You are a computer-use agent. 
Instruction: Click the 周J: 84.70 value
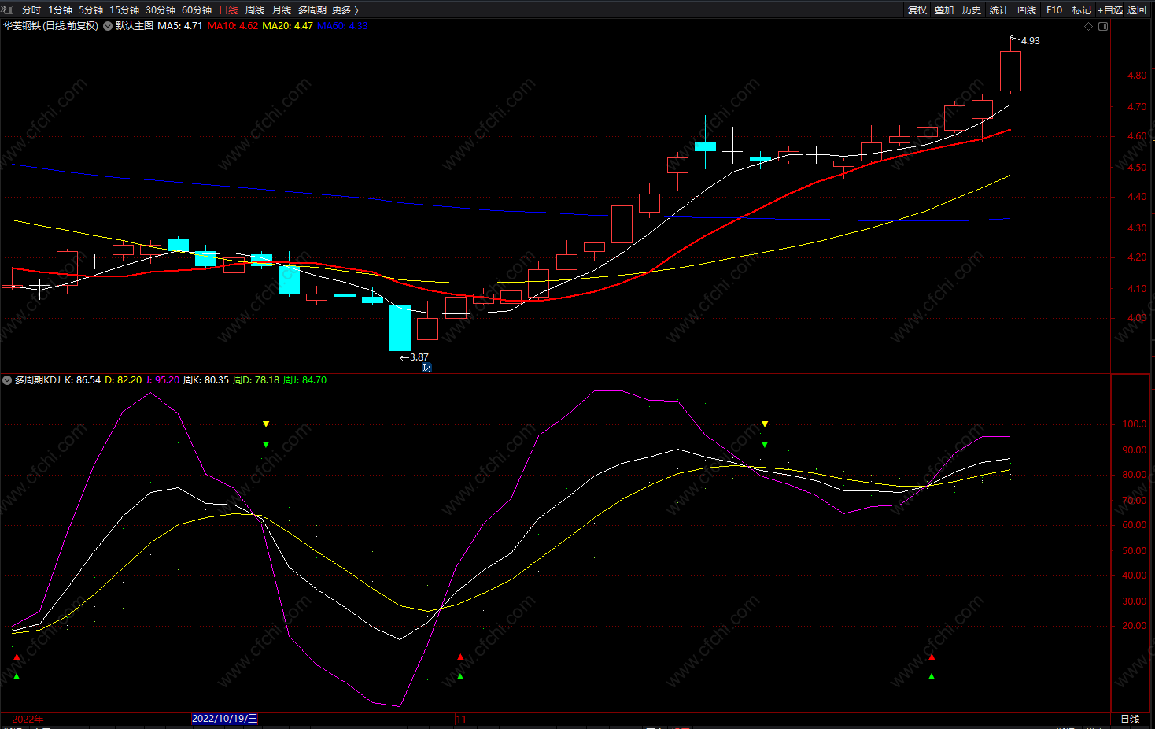pyautogui.click(x=305, y=380)
